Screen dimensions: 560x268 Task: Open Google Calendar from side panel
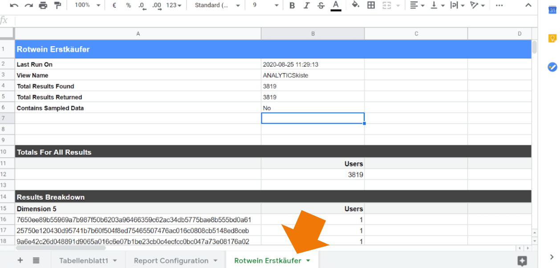click(x=552, y=10)
